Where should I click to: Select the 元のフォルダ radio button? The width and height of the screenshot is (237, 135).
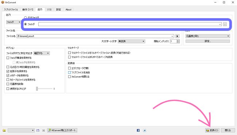26,17
